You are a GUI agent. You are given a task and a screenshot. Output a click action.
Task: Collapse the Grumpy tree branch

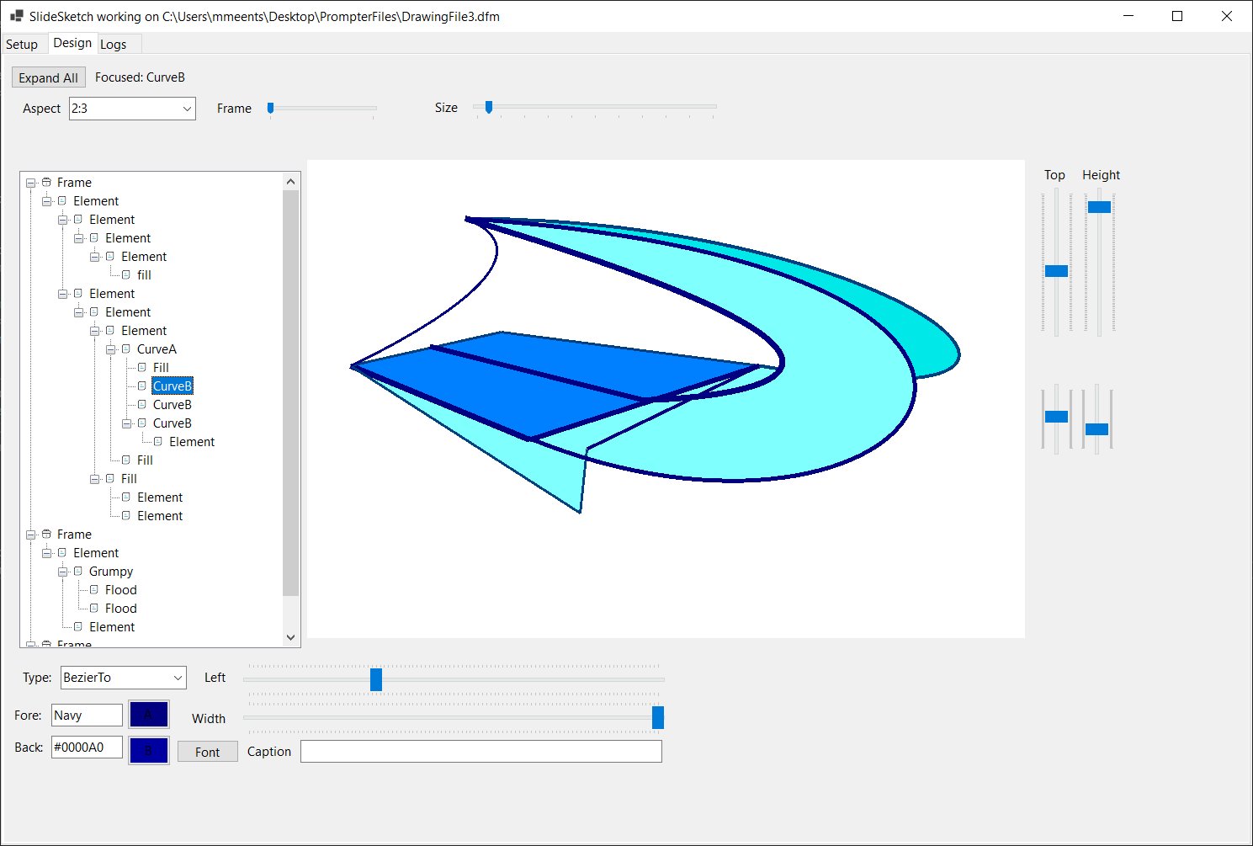click(x=62, y=571)
